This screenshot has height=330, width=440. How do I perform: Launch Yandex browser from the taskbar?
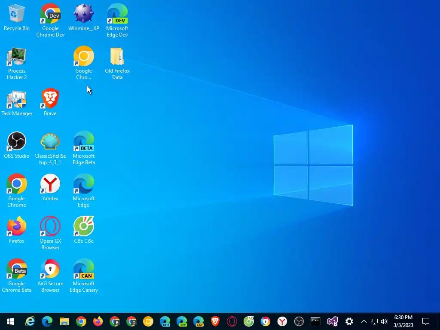point(282,321)
